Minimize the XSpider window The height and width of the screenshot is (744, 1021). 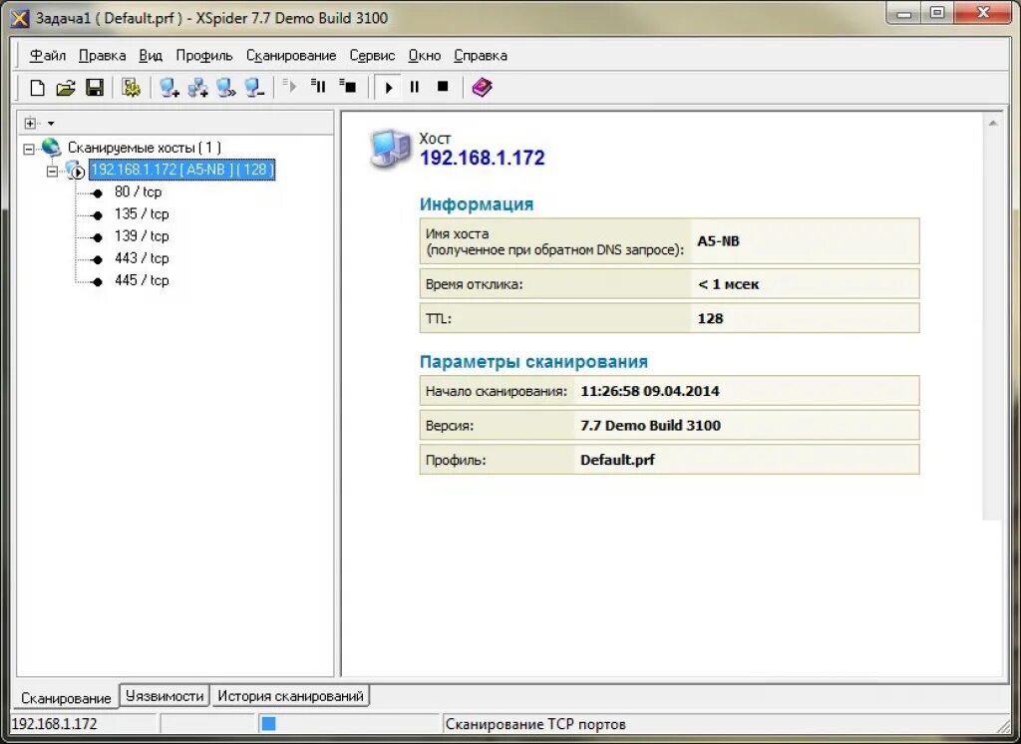(x=904, y=13)
